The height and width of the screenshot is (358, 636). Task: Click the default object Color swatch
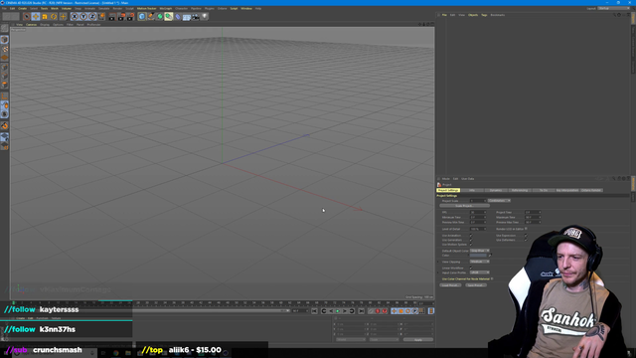[x=478, y=256]
